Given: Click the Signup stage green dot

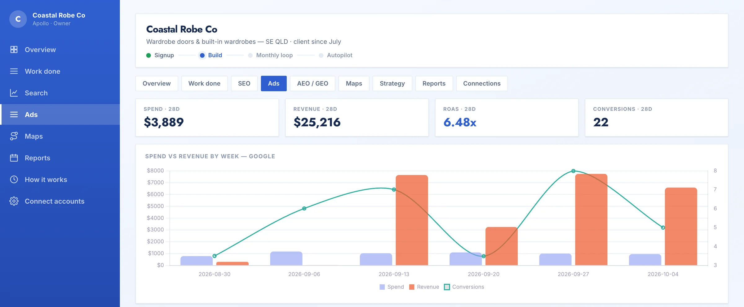Looking at the screenshot, I should pyautogui.click(x=148, y=55).
